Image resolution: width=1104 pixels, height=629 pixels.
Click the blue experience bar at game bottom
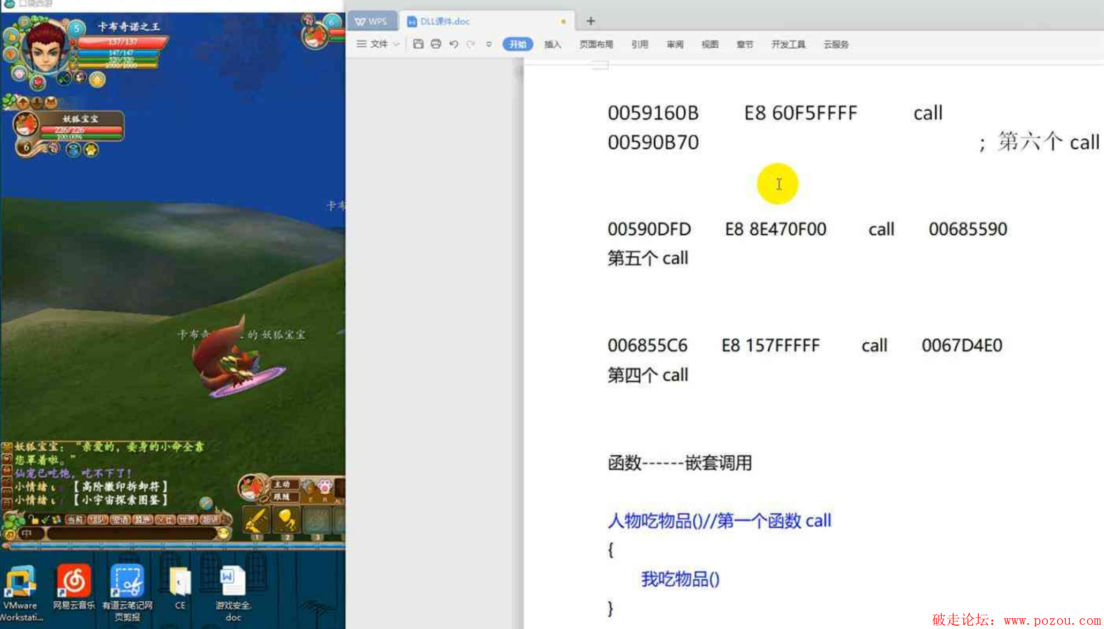point(174,546)
